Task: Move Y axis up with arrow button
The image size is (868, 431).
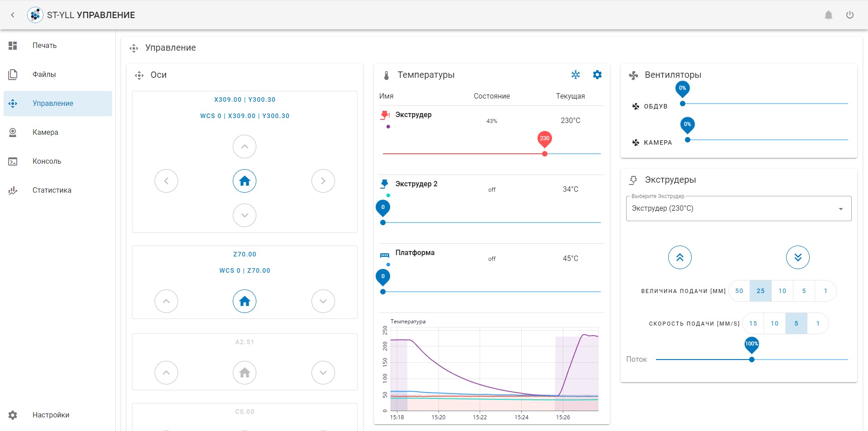Action: [245, 147]
